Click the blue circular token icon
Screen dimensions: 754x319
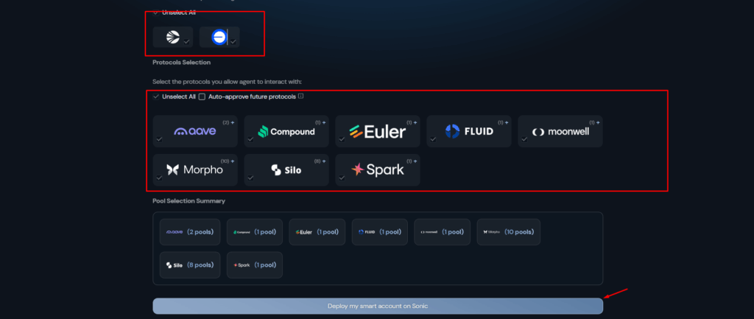click(219, 37)
